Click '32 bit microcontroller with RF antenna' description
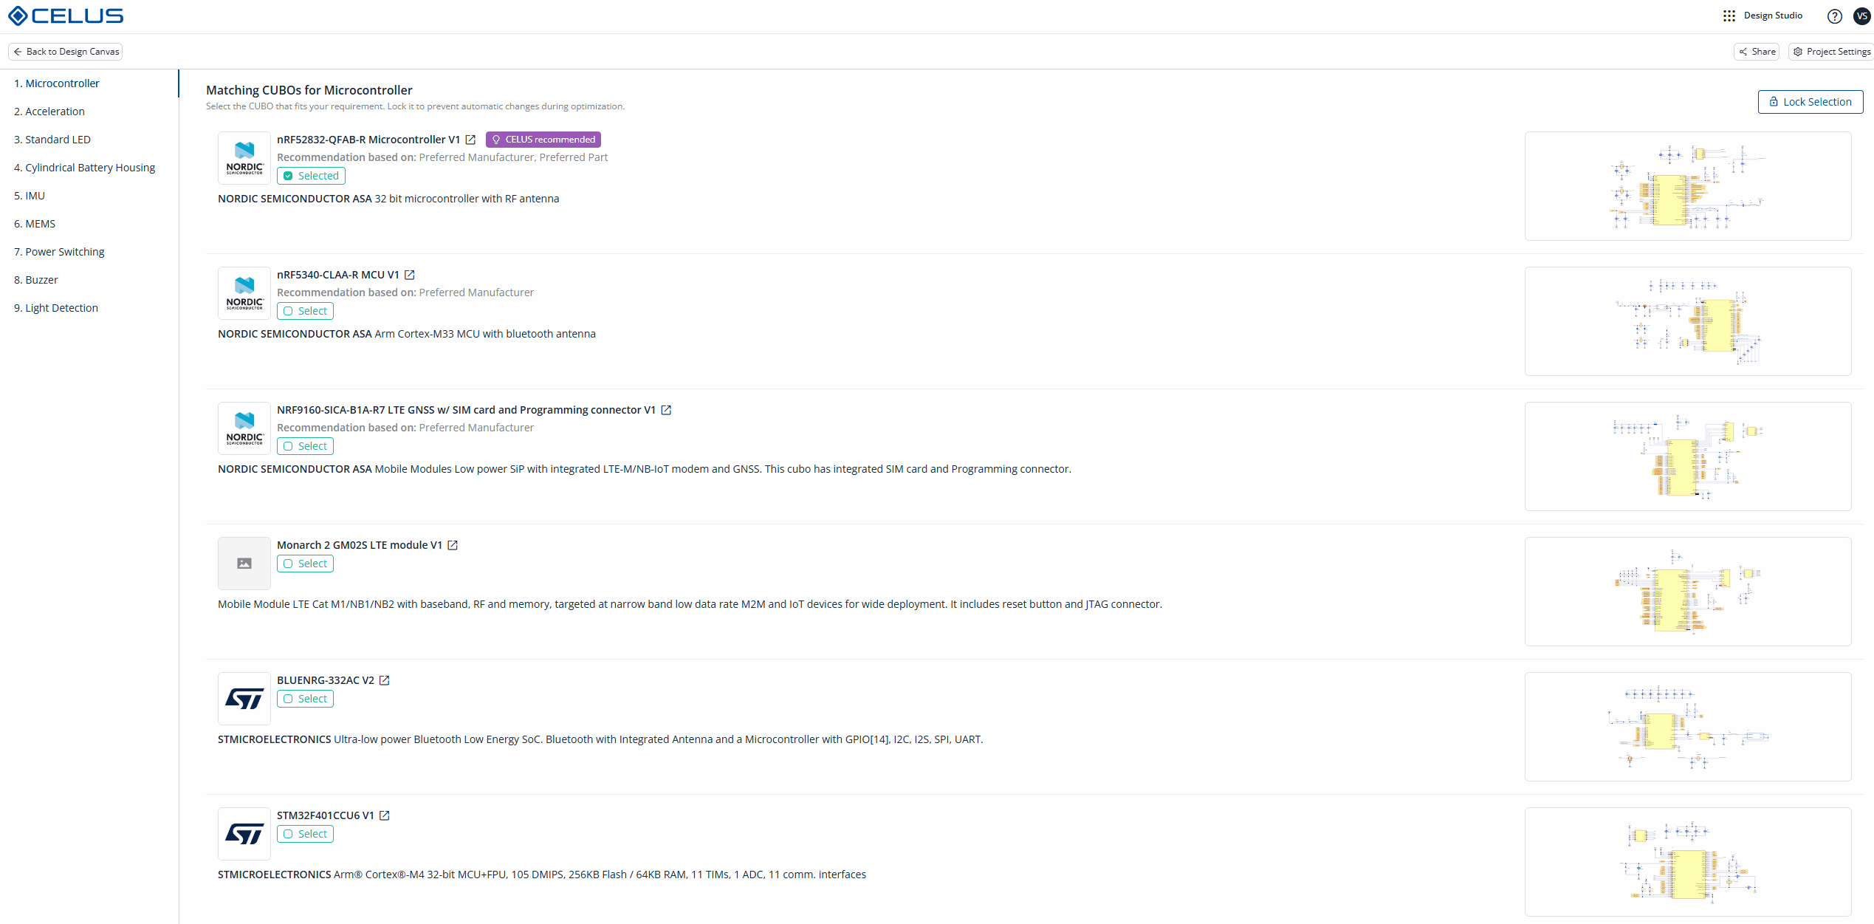Viewport: 1874px width, 924px height. coord(467,199)
